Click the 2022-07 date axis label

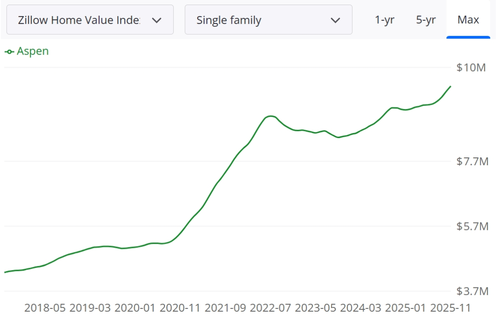pos(270,308)
